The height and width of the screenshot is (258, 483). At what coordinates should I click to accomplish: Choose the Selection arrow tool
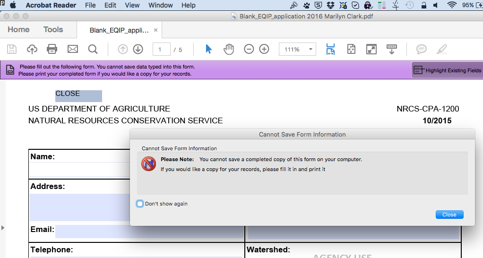tap(208, 49)
